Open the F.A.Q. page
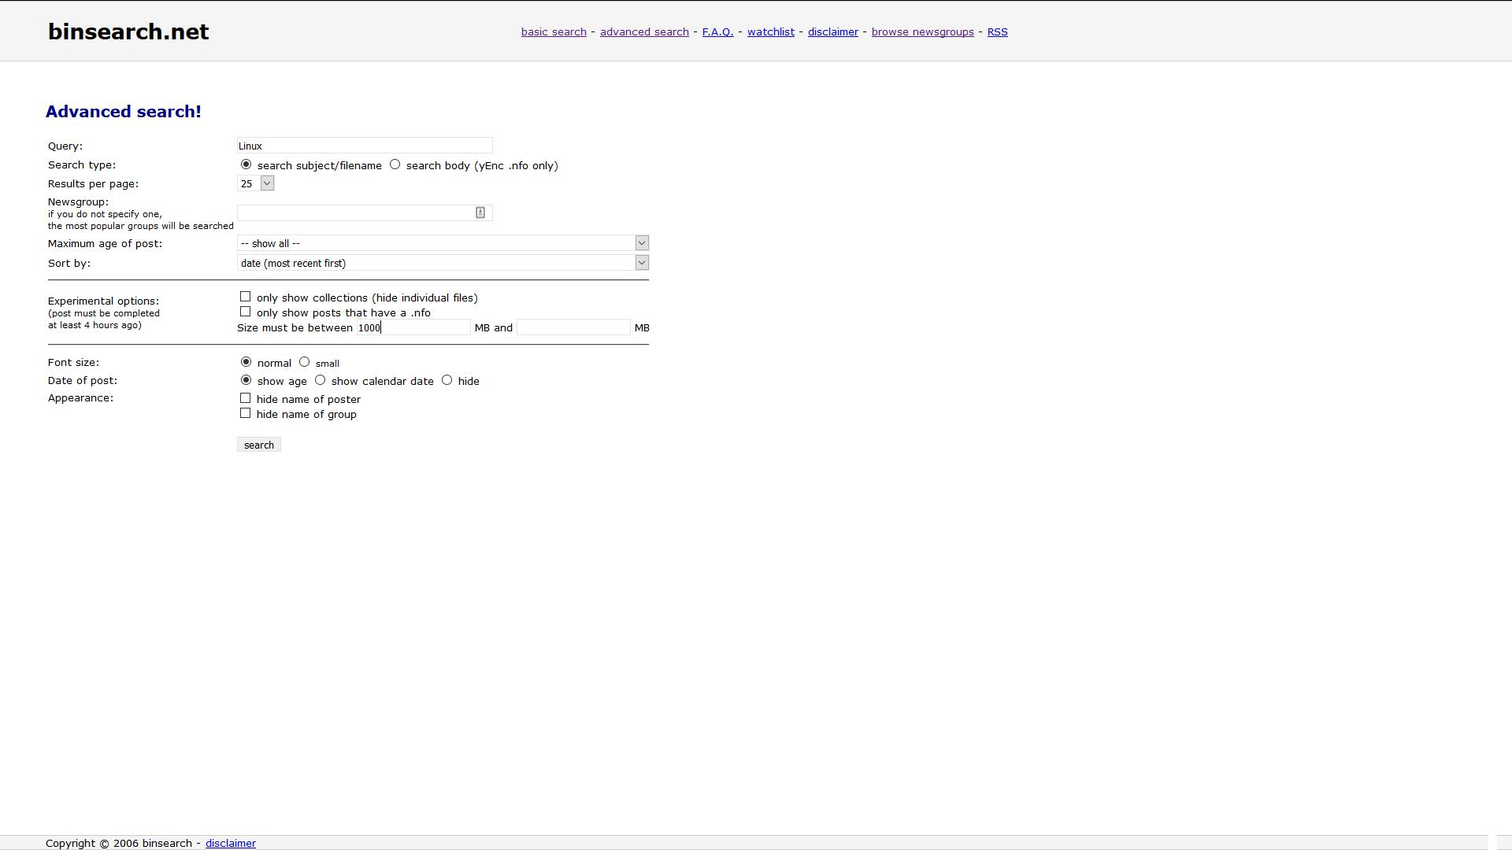The width and height of the screenshot is (1512, 850). tap(717, 31)
